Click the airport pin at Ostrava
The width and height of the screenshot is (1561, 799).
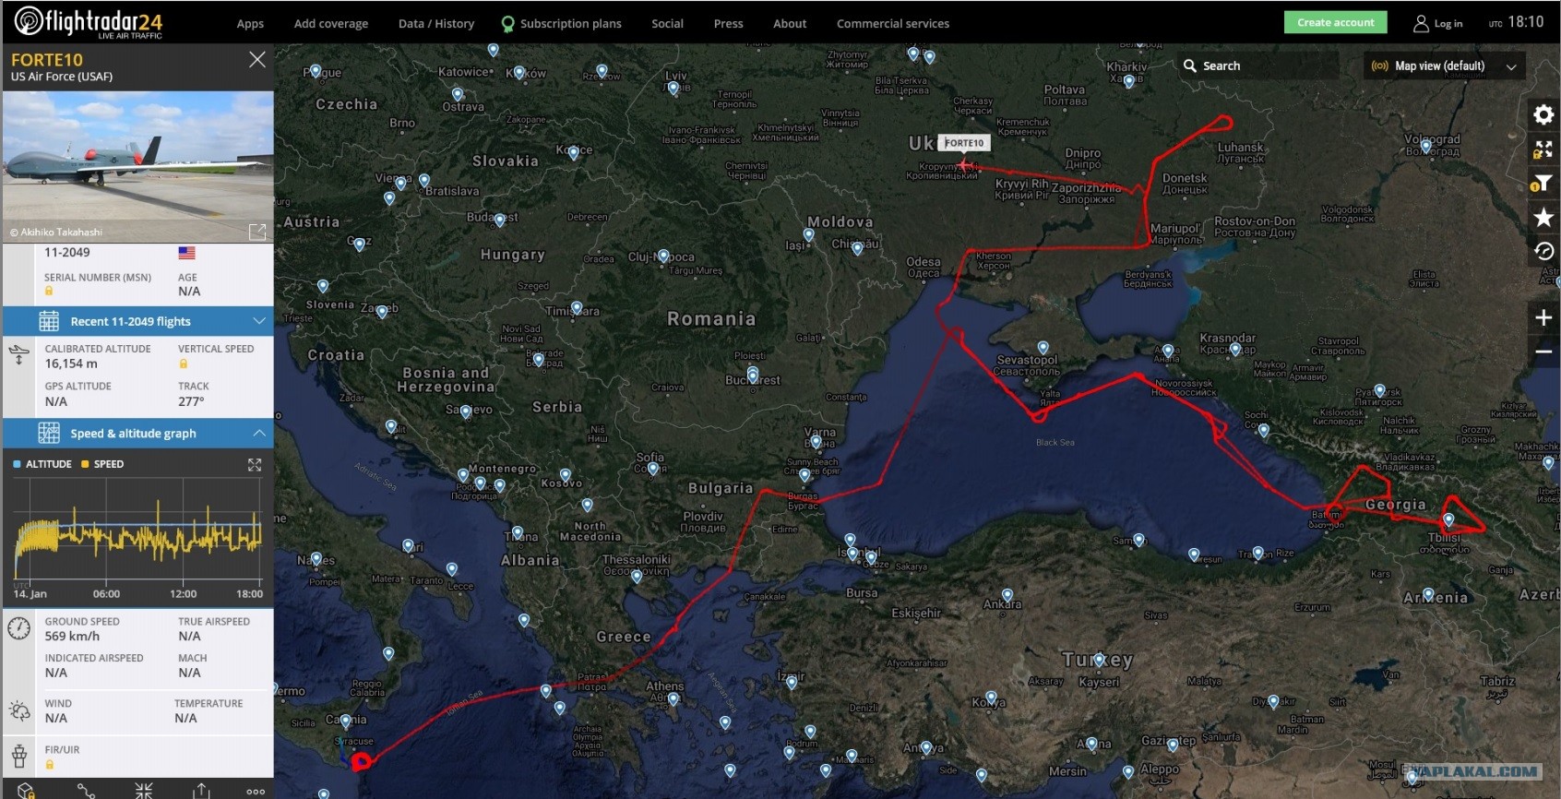click(x=458, y=94)
